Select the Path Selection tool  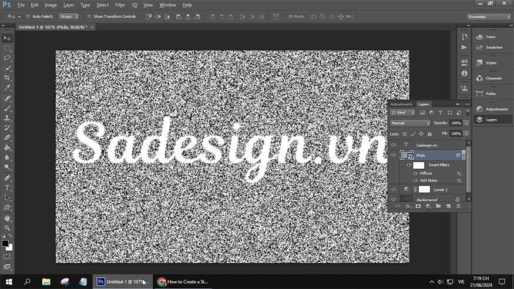coord(7,197)
